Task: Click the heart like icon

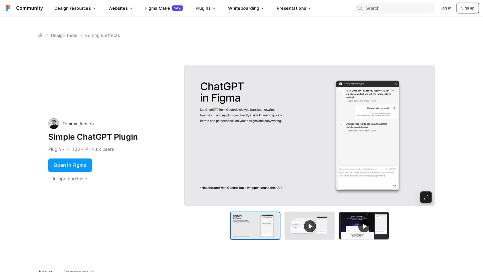Action: coord(68,149)
